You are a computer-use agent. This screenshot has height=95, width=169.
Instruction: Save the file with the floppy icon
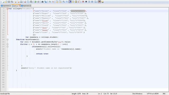[9, 2]
